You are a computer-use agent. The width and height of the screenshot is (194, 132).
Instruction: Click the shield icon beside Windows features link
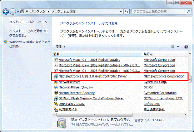(5, 42)
